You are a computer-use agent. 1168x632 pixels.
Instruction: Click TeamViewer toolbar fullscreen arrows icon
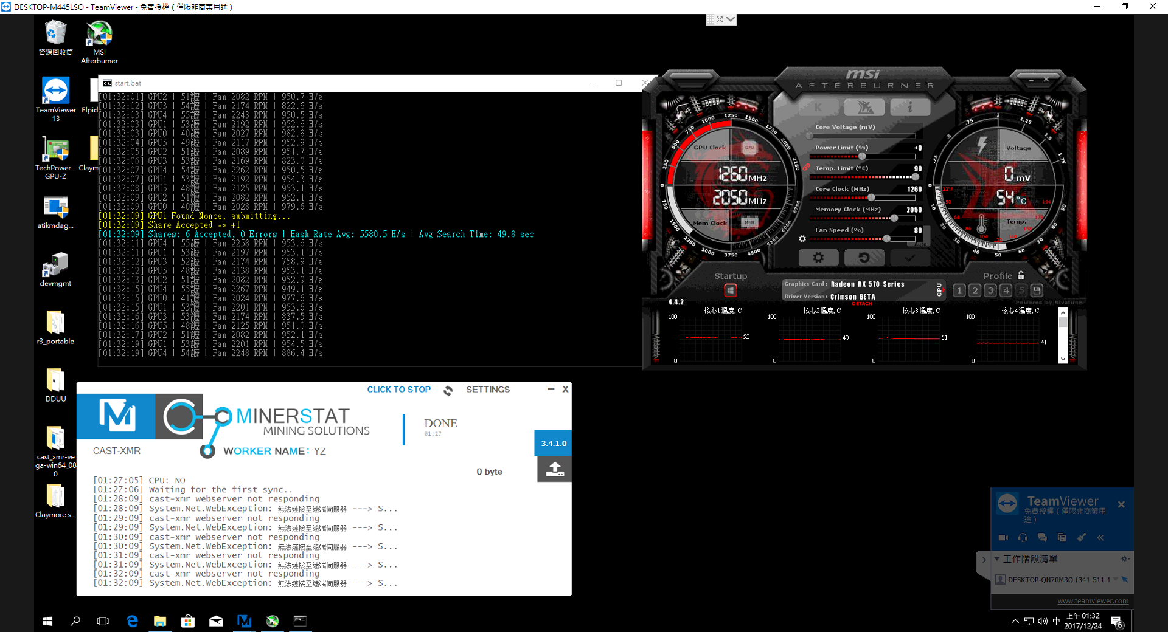coord(720,19)
